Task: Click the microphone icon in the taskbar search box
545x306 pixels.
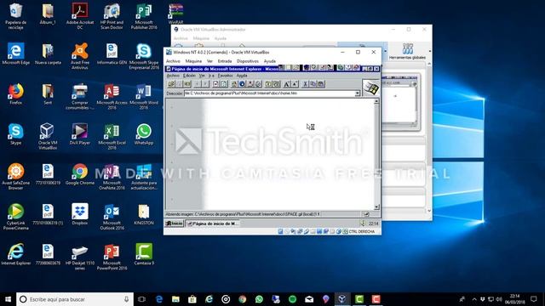Action: point(127,299)
